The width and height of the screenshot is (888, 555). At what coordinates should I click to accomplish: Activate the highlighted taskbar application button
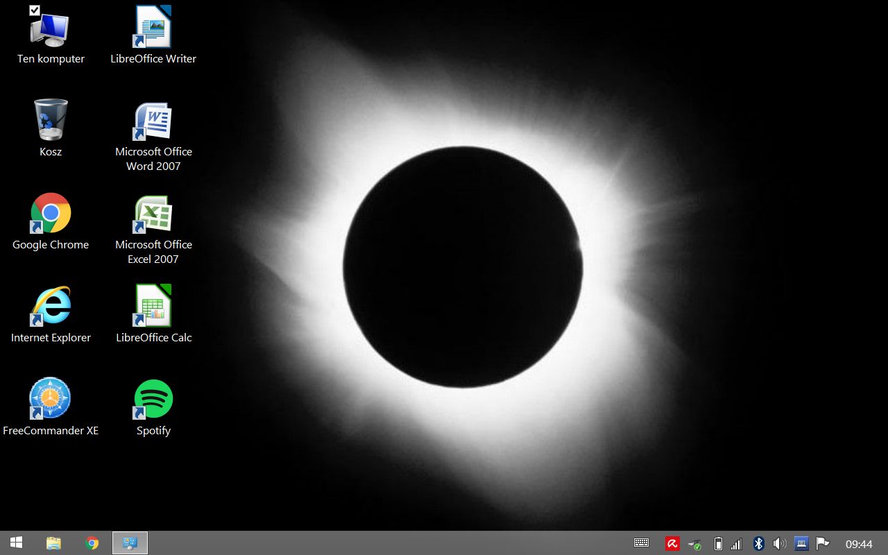tap(130, 543)
